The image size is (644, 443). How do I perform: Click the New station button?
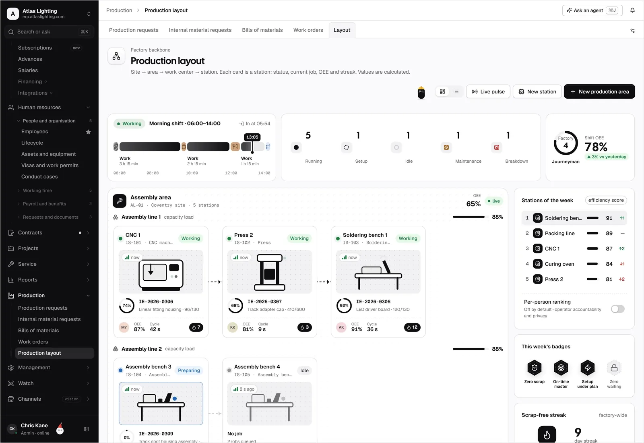click(537, 91)
